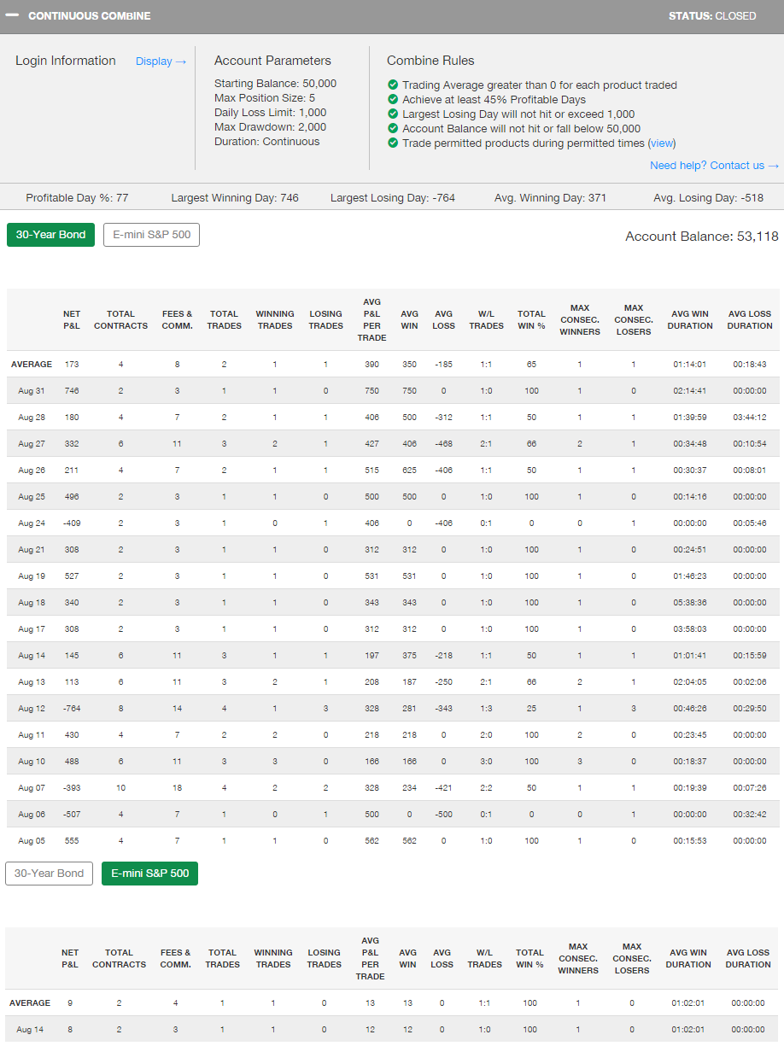The image size is (784, 1052).
Task: Click the Account Balance 53,118 text
Action: point(701,237)
